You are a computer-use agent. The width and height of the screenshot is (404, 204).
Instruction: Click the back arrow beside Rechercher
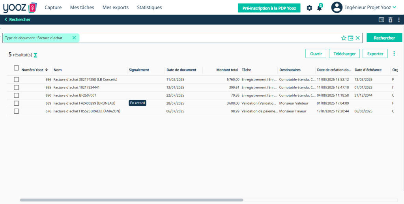pos(6,20)
